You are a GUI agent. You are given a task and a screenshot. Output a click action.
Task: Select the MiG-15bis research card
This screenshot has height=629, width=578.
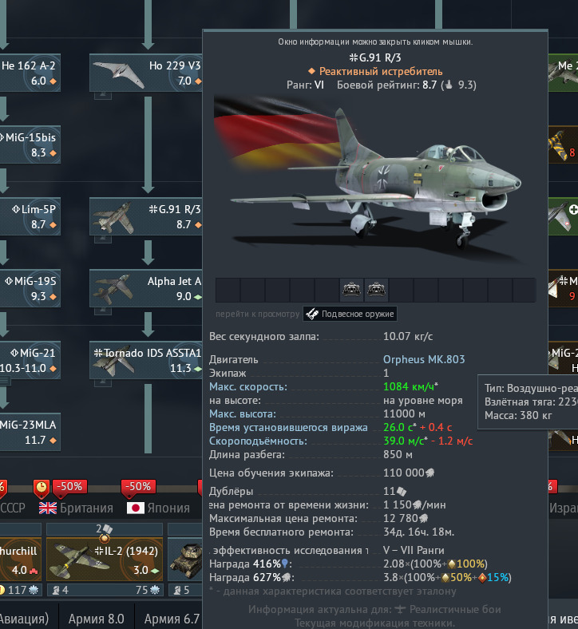pos(30,144)
